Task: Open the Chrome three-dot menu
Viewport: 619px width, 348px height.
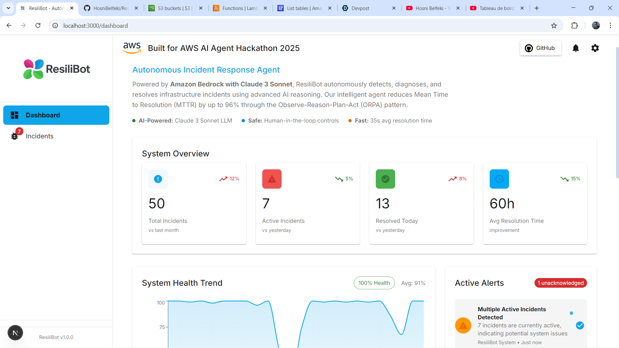Action: coord(610,25)
